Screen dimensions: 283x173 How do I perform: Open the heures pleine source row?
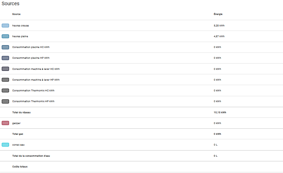141,36
